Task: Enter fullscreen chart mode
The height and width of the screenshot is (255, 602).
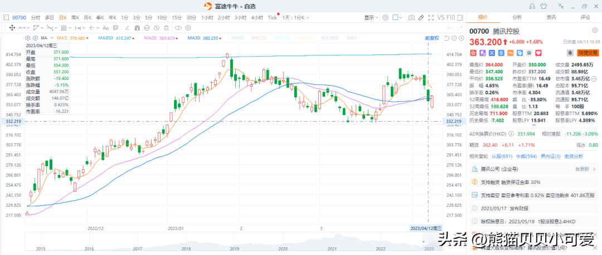Action: pos(431,18)
